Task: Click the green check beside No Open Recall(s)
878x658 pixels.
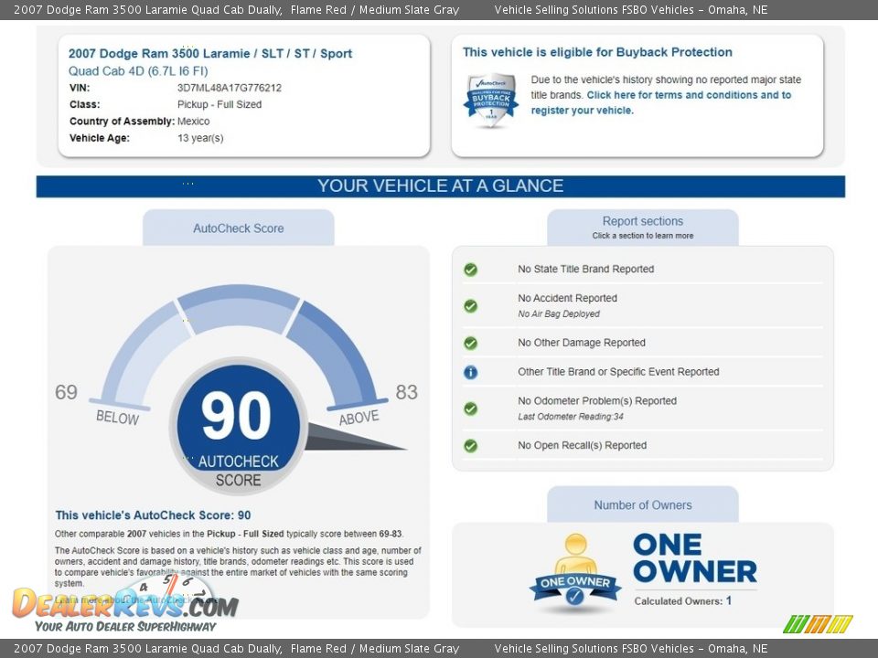Action: 470,446
